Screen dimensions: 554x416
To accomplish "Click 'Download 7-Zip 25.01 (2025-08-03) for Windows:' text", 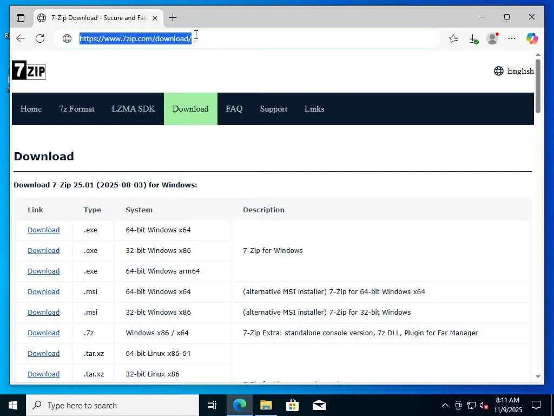I will [105, 185].
